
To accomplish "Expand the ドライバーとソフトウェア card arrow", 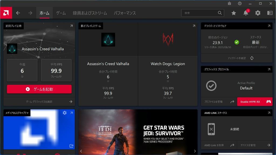I will click(x=269, y=26).
